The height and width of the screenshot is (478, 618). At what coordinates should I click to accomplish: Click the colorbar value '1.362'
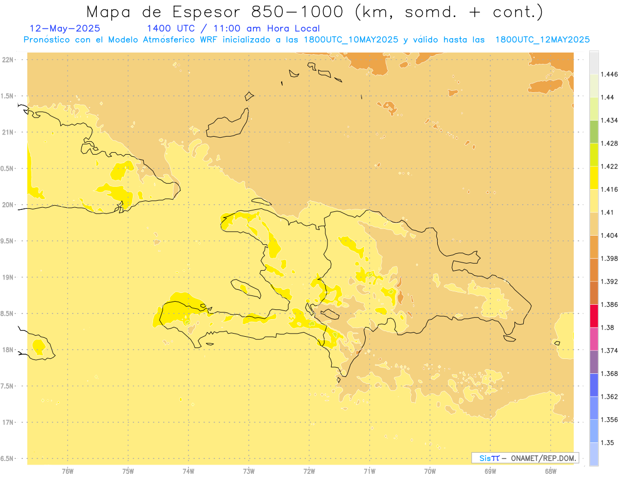coord(609,397)
